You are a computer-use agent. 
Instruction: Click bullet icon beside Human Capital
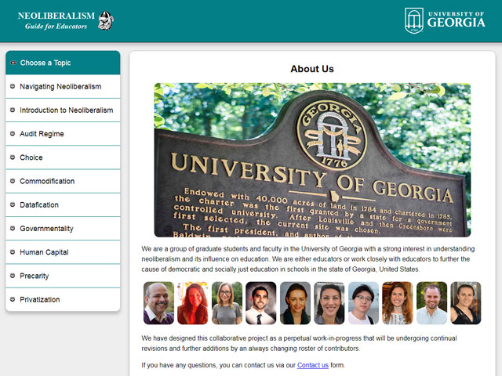13,252
